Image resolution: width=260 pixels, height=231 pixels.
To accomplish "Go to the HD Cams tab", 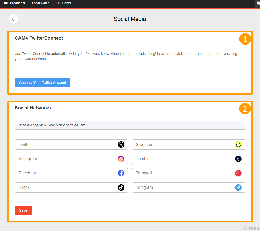I will [64, 3].
